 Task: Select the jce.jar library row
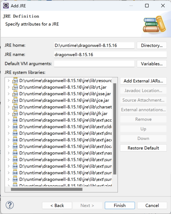pyautogui.click(x=59, y=101)
